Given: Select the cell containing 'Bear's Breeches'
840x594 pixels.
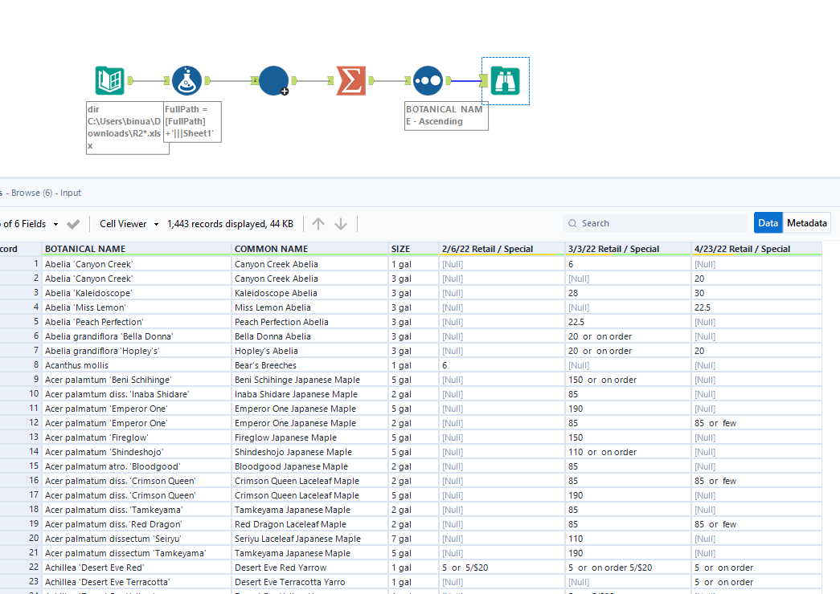Looking at the screenshot, I should (265, 364).
